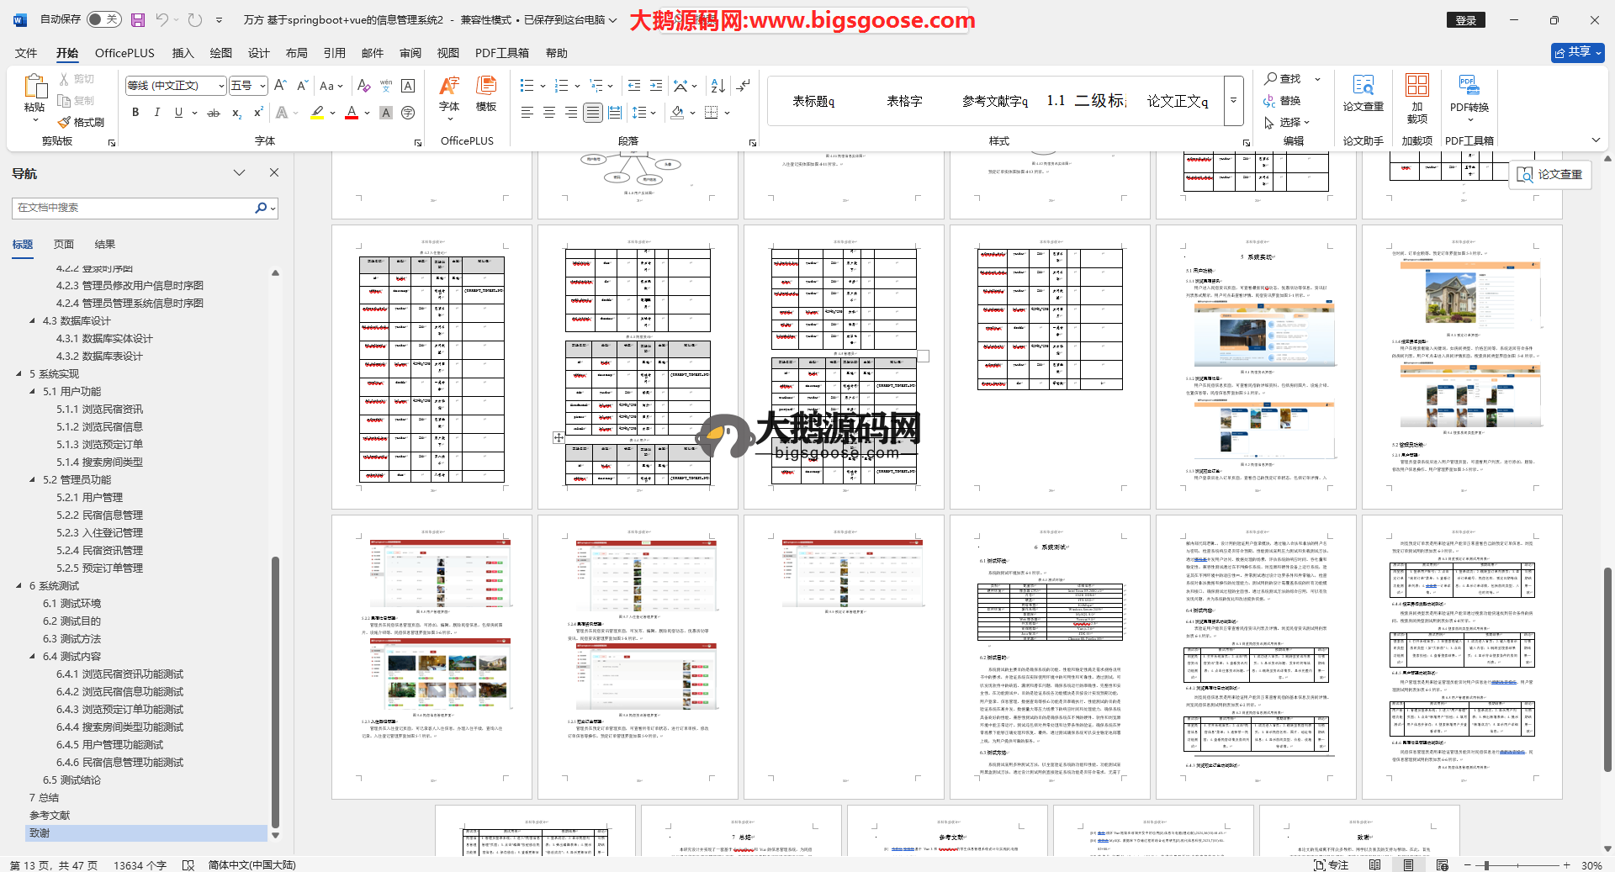Apply bold formatting
This screenshot has width=1615, height=872.
[x=135, y=113]
